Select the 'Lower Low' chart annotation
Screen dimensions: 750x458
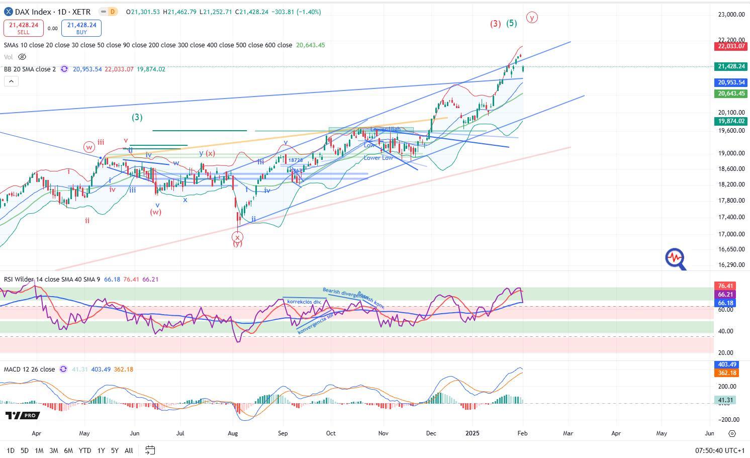click(x=379, y=158)
